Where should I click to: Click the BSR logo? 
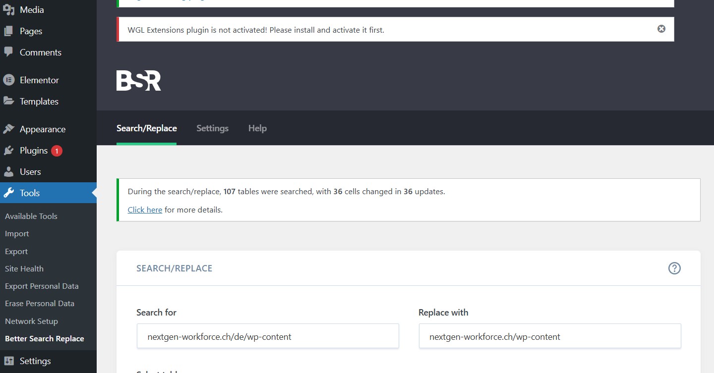tap(139, 81)
